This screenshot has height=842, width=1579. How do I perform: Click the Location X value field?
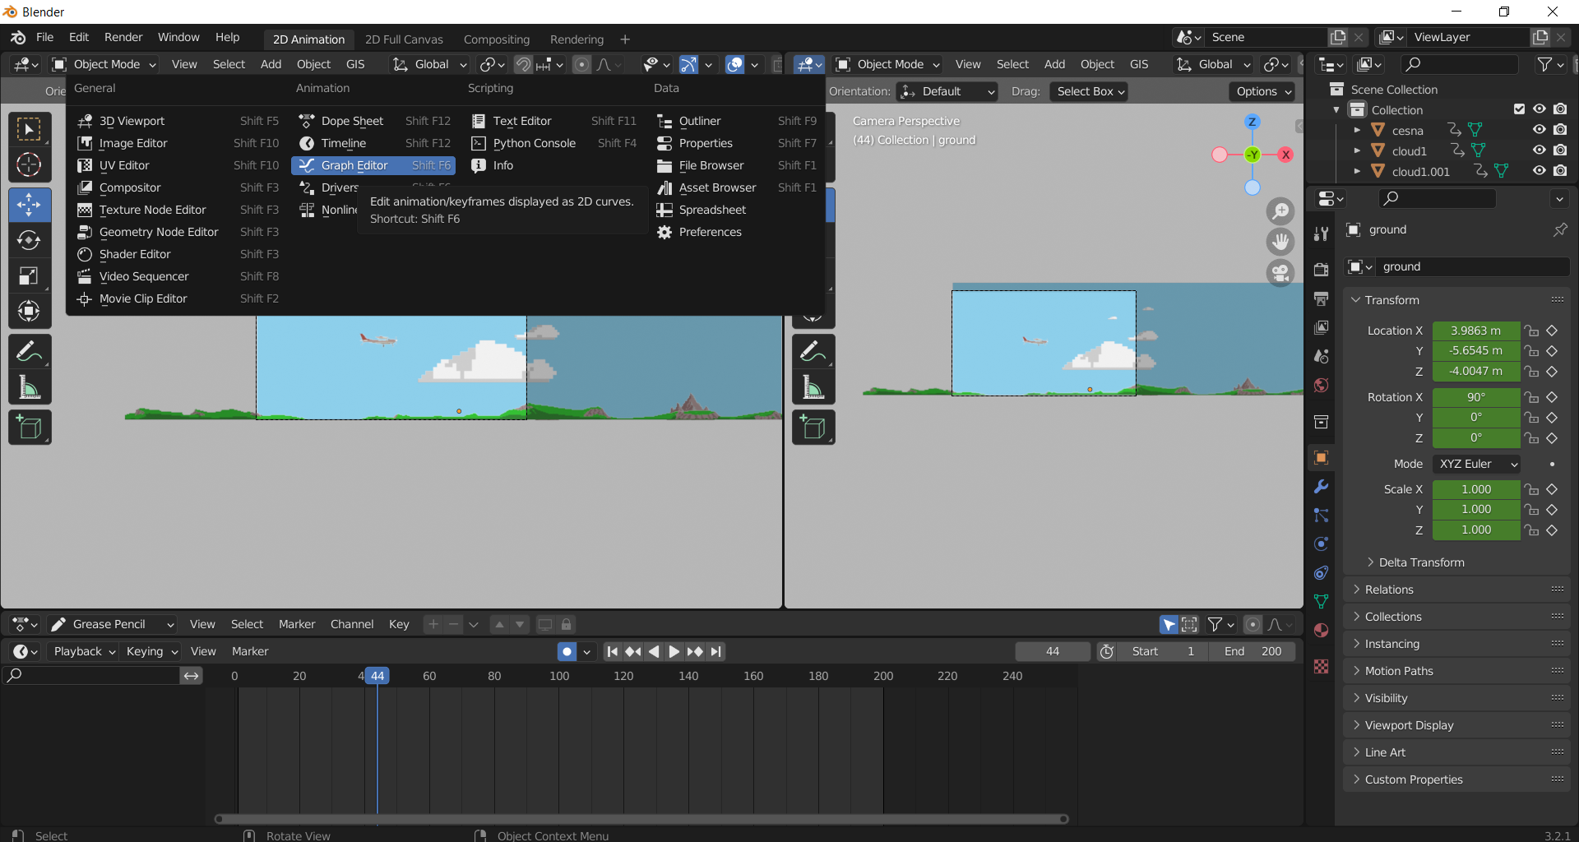click(x=1476, y=331)
